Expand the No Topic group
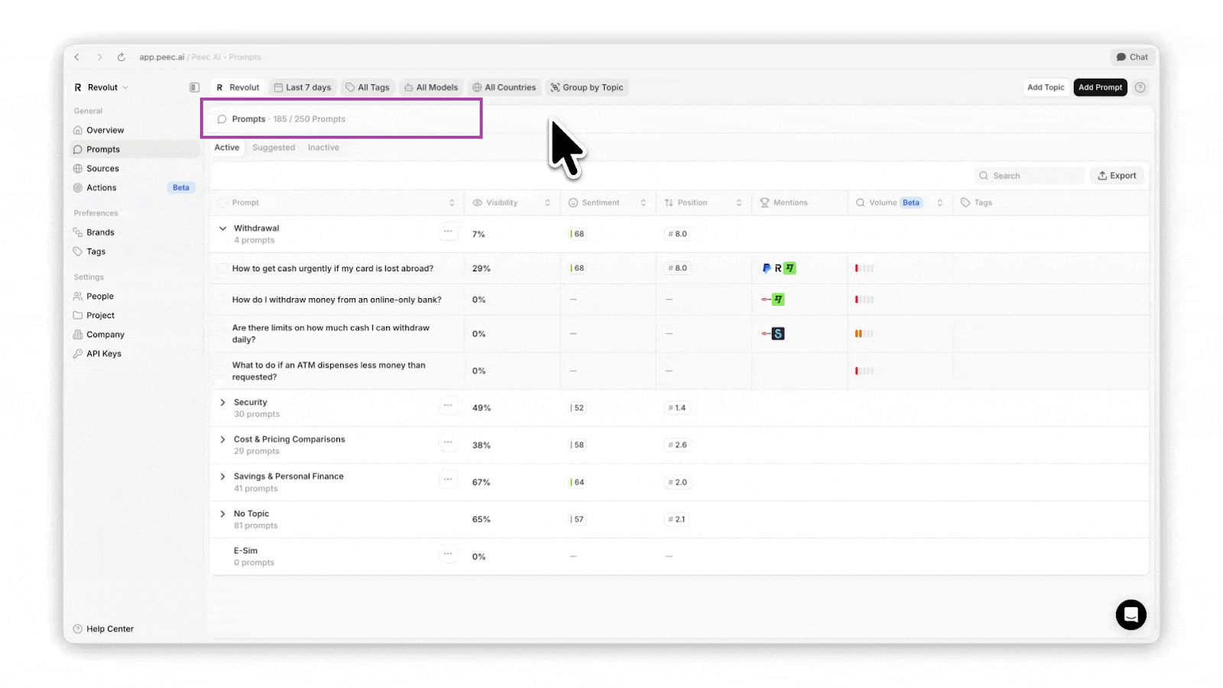This screenshot has height=688, width=1223. pyautogui.click(x=222, y=514)
